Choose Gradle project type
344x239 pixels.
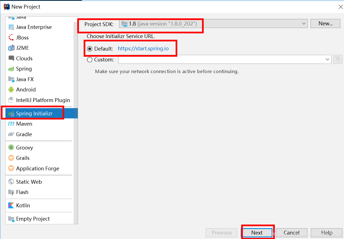point(24,134)
